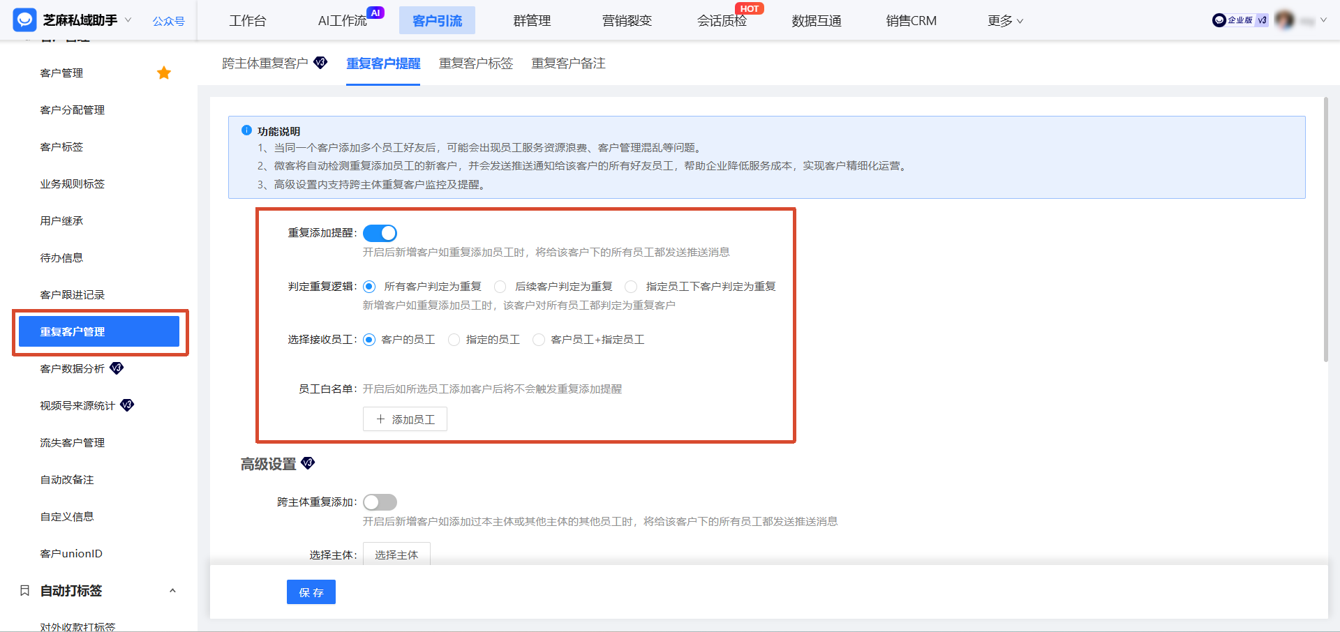Screen dimensions: 1340x632
Task: Click the info icon in the 功能说明 banner
Action: pyautogui.click(x=246, y=130)
